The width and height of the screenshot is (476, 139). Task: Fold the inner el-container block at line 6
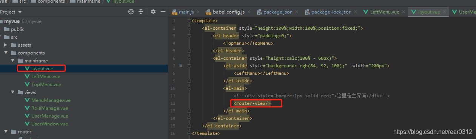pos(189,58)
